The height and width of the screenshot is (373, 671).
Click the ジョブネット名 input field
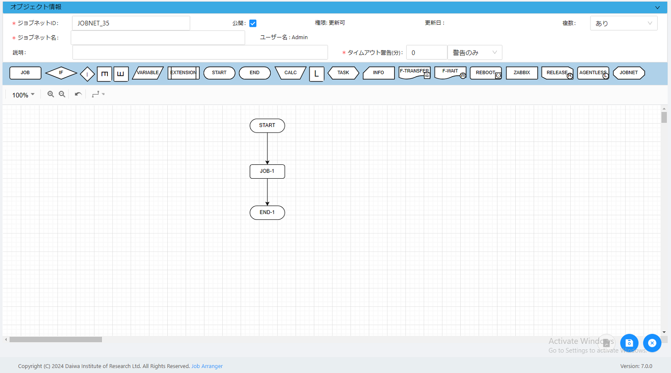[157, 38]
